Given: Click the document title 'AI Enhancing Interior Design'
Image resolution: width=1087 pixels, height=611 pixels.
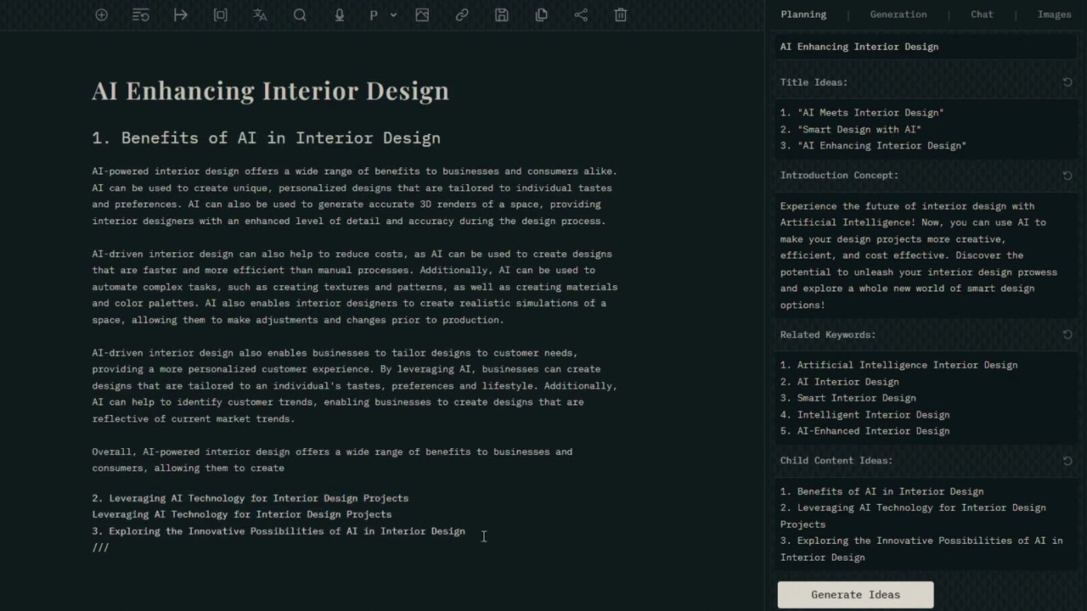Looking at the screenshot, I should pyautogui.click(x=270, y=91).
